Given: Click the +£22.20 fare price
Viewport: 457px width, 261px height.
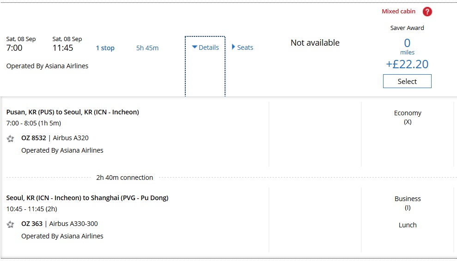Looking at the screenshot, I should 407,64.
